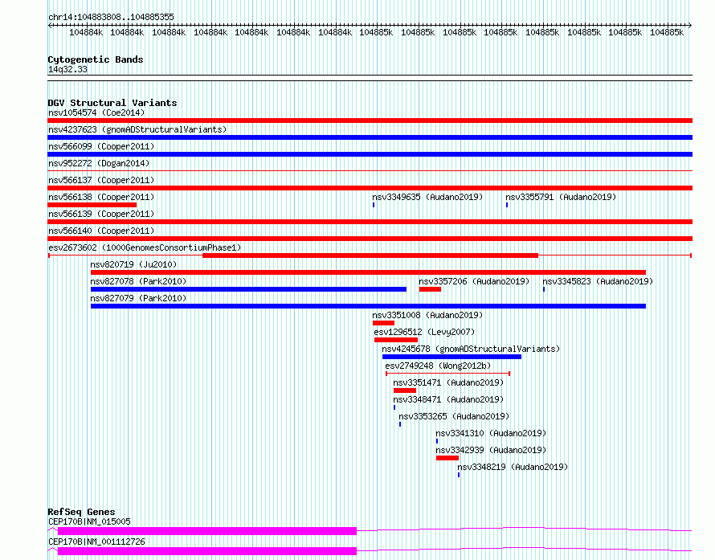715x560 pixels.
Task: Open nsv3348471 (Audano2019) variant
Action: [448, 399]
